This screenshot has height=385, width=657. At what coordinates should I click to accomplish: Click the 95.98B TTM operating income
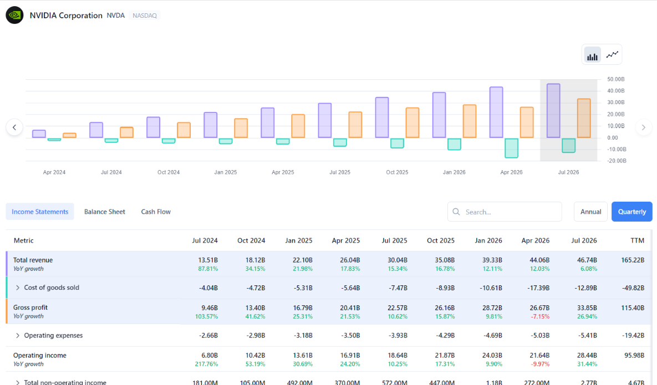(634, 355)
